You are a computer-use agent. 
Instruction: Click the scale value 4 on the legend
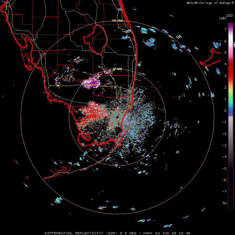click(x=225, y=64)
